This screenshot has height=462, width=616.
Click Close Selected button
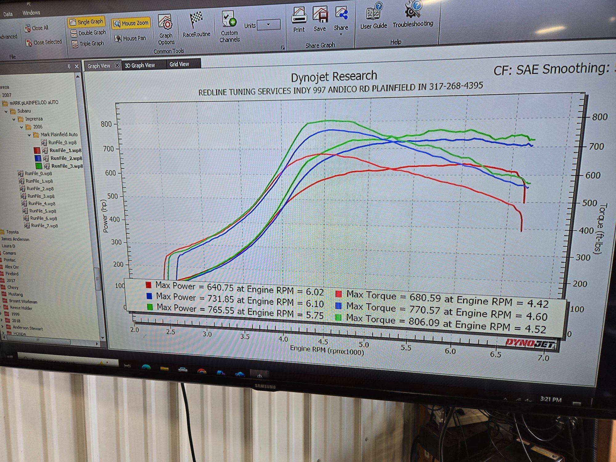tap(44, 42)
